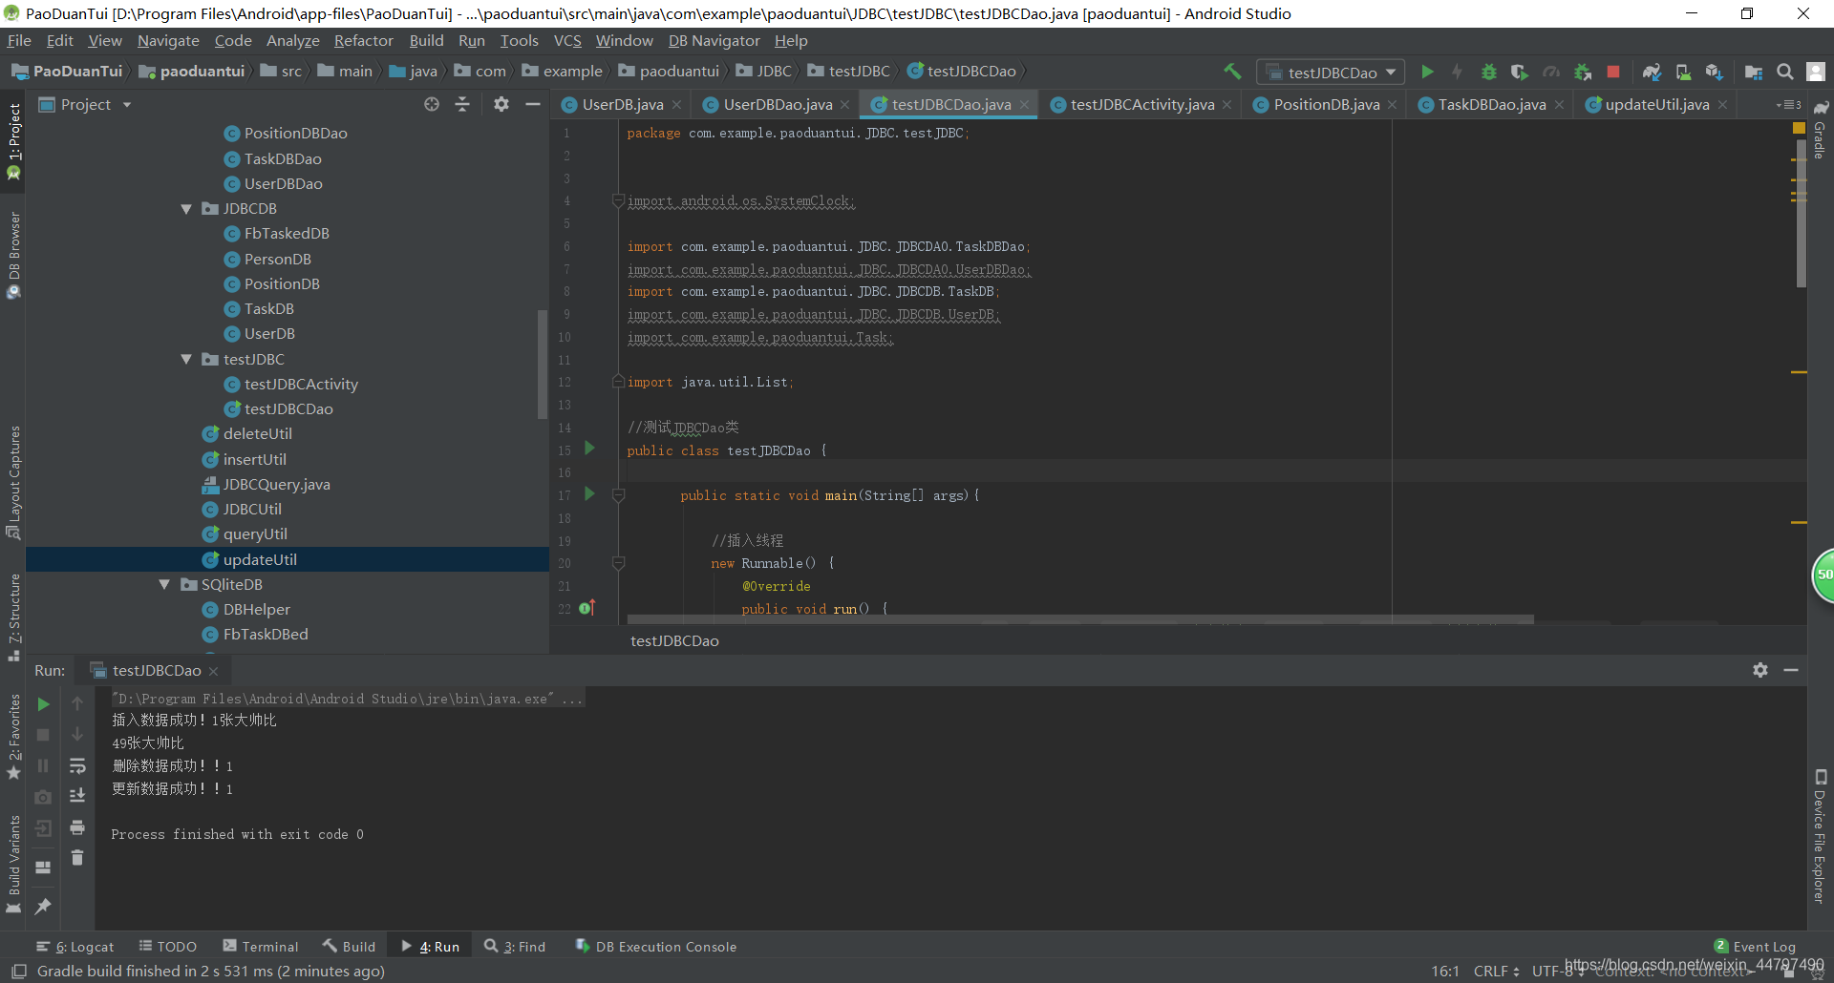This screenshot has height=983, width=1834.
Task: Click the Make Project hammer icon
Action: 1232,72
